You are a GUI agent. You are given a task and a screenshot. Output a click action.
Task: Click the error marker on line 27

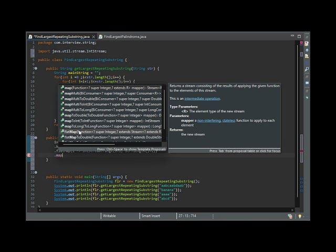coord(29,155)
